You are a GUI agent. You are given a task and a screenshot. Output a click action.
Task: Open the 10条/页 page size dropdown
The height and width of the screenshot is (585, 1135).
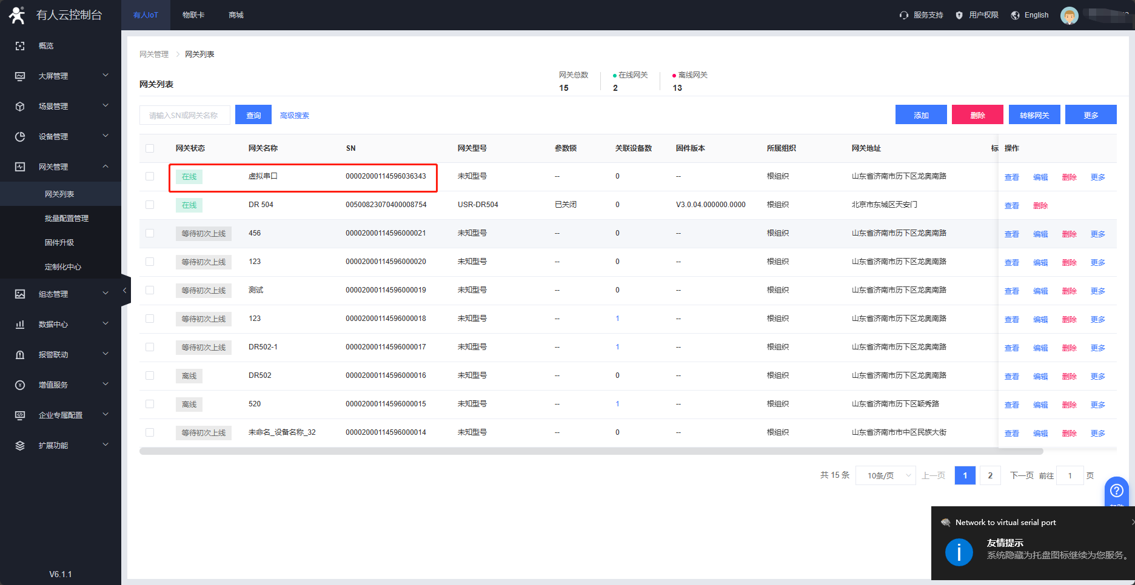pos(885,475)
